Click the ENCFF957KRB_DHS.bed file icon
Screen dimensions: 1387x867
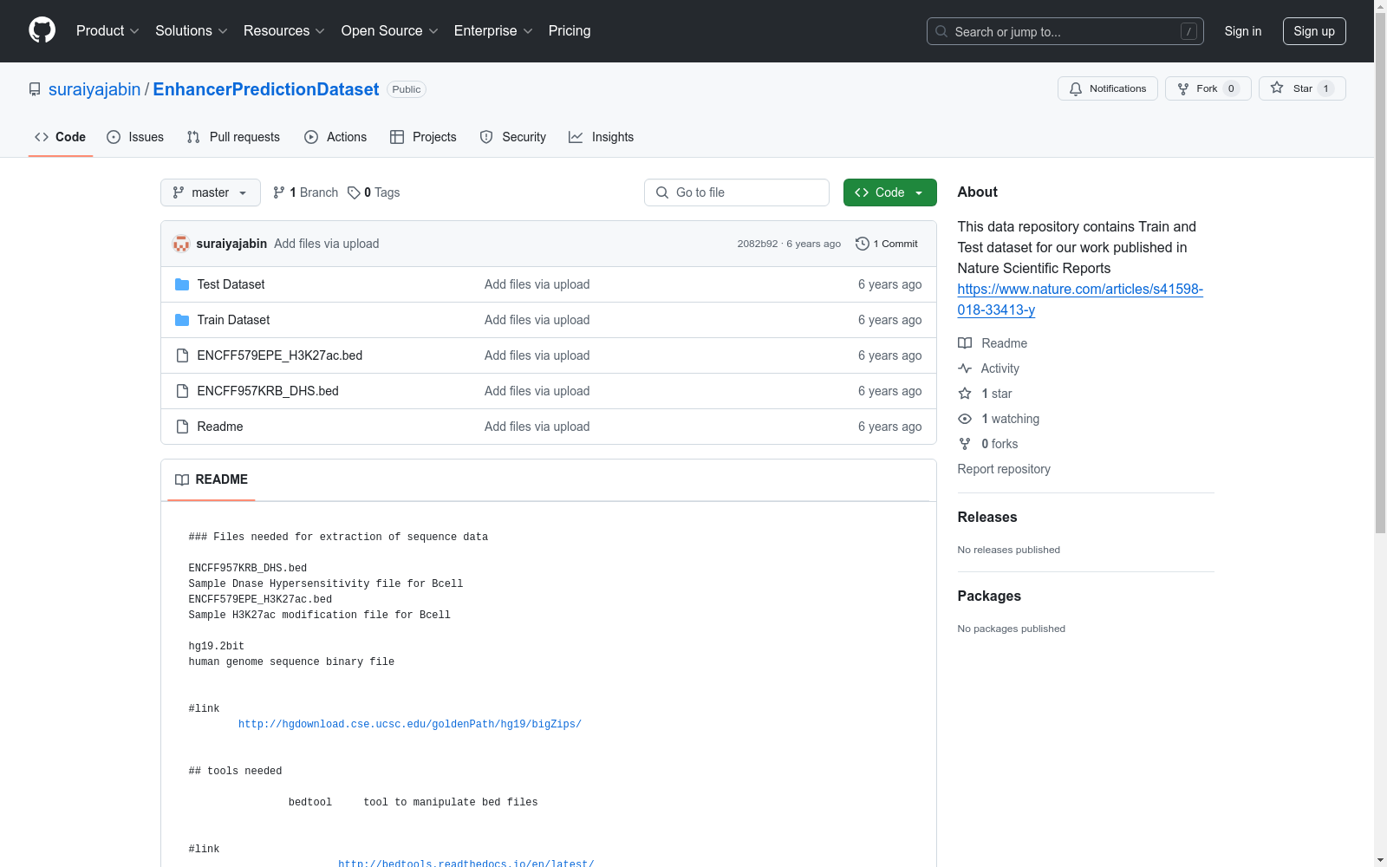pos(182,391)
